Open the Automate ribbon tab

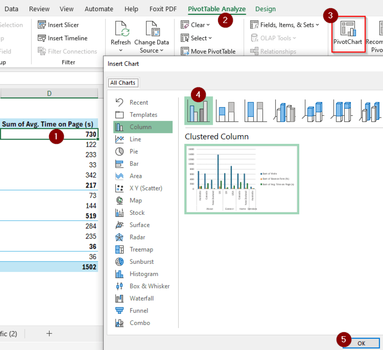[99, 9]
